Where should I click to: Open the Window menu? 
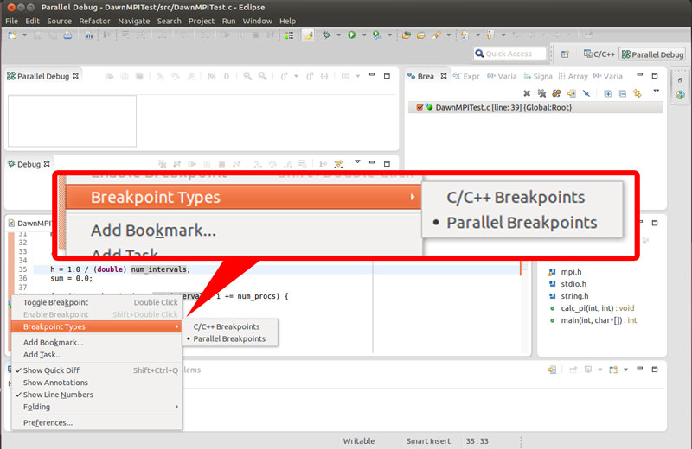click(257, 21)
